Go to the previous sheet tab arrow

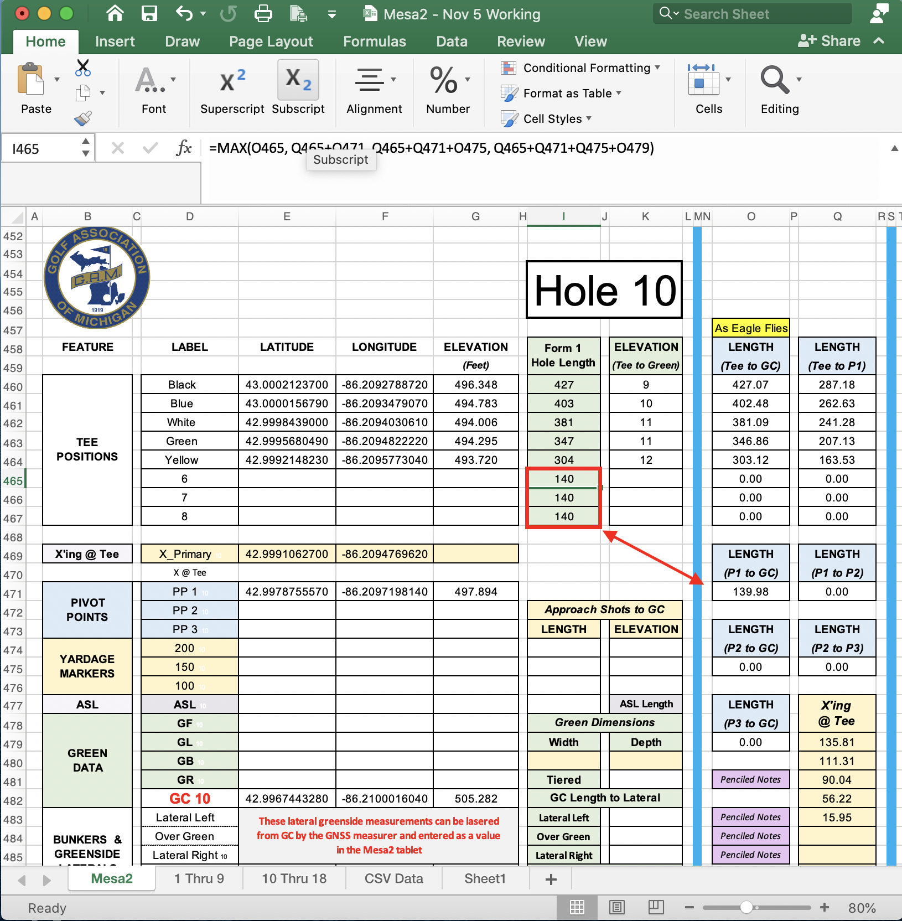pyautogui.click(x=22, y=880)
